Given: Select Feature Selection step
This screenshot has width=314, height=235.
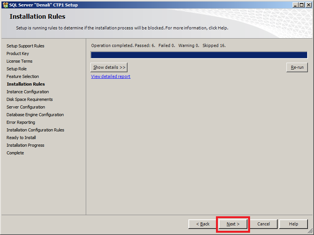Looking at the screenshot, I should [x=23, y=76].
